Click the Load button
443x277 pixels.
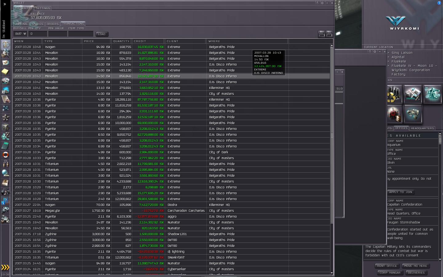(102, 34)
